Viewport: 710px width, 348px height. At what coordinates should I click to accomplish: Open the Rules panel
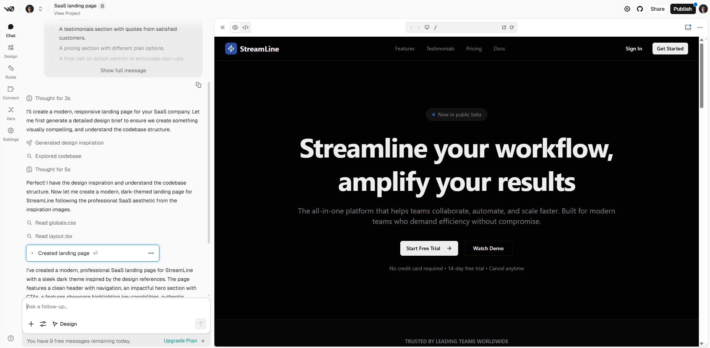[10, 72]
